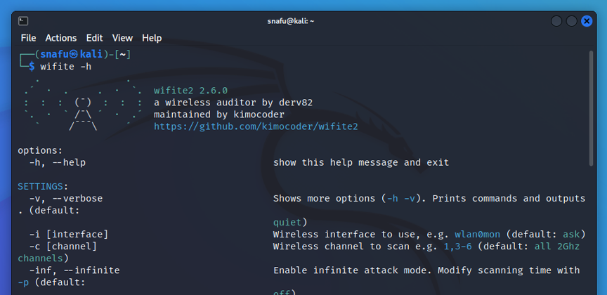The width and height of the screenshot is (607, 295).
Task: Click the "wifite2 2.6.0" version text
Action: [x=190, y=91]
